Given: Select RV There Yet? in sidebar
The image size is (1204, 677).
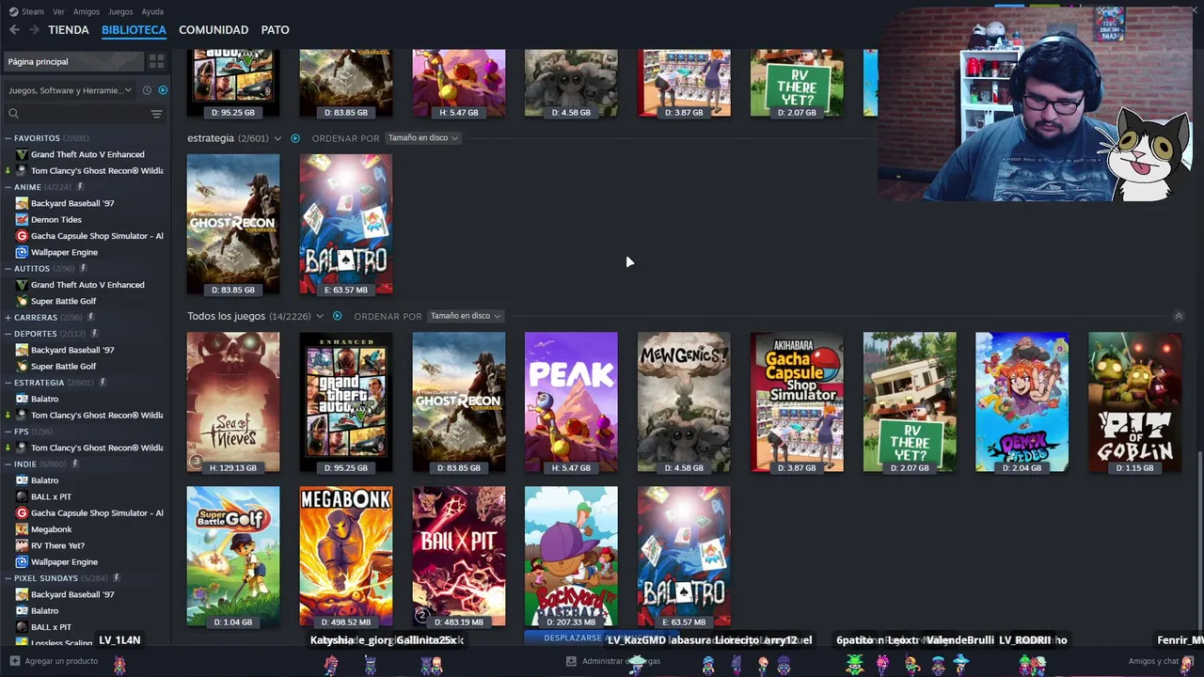Looking at the screenshot, I should point(57,545).
